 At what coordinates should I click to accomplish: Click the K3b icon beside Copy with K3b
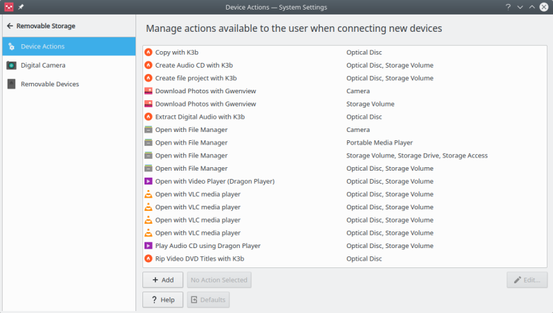[x=148, y=53]
